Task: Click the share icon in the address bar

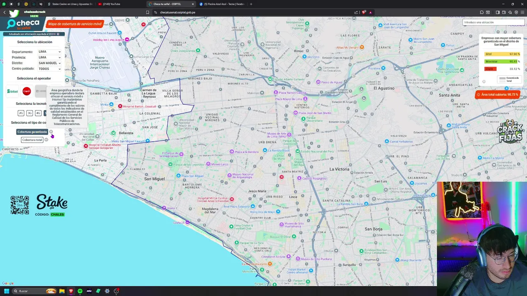Action: tap(356, 12)
